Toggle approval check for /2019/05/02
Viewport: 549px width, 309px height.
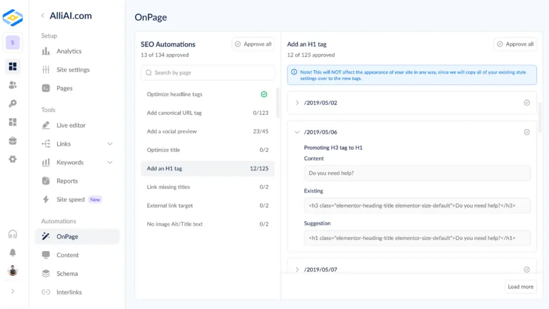pos(526,102)
